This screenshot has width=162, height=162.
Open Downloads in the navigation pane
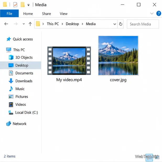coord(24,81)
